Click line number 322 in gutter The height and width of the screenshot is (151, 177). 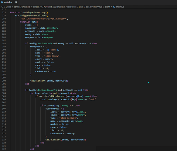[4, 149]
